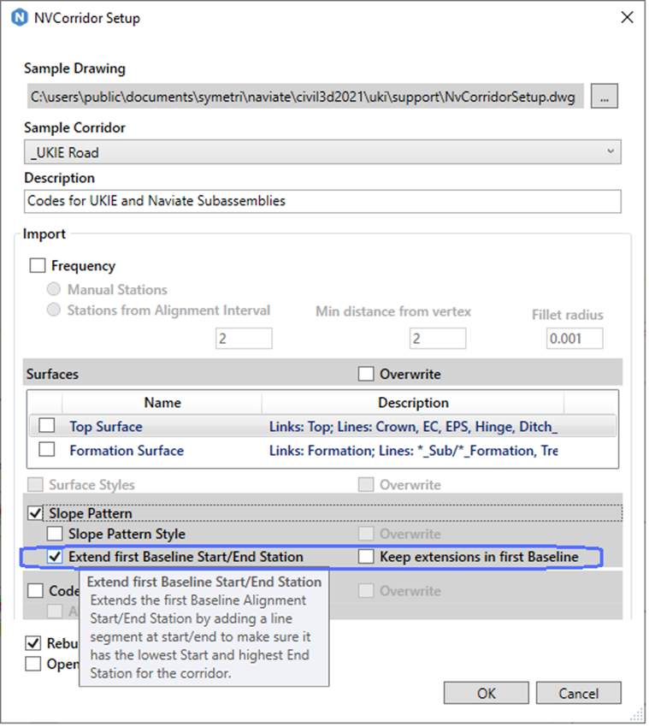Viewport: 649px width, 727px height.
Task: Uncheck the Rebuild checkbox at bottom
Action: click(x=32, y=643)
